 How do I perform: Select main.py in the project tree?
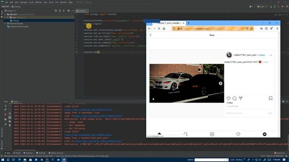(15, 21)
